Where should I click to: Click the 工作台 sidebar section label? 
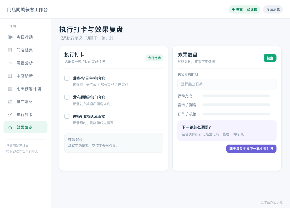click(x=11, y=26)
